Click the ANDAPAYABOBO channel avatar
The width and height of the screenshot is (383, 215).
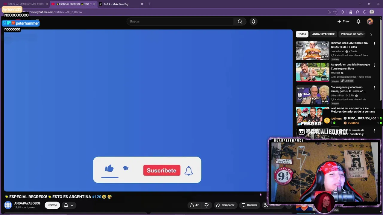coord(8,205)
